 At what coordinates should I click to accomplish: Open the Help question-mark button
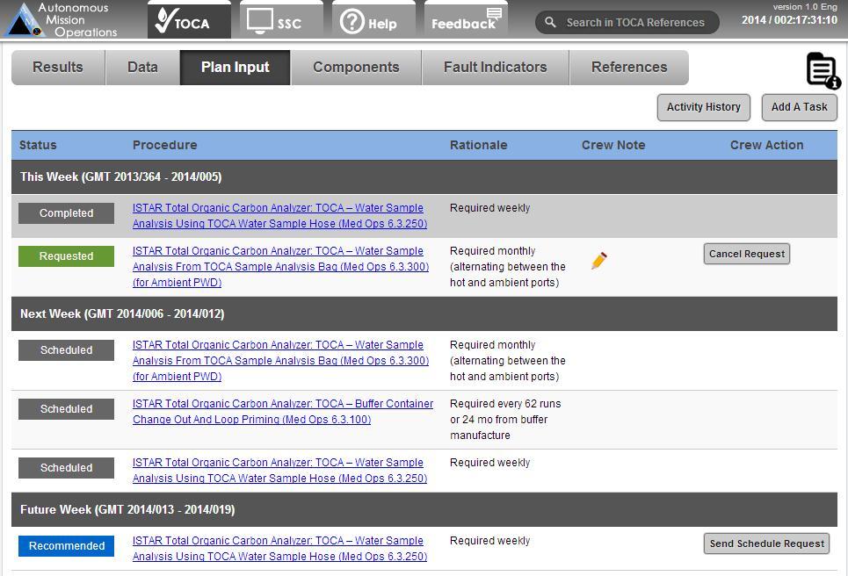click(x=373, y=21)
